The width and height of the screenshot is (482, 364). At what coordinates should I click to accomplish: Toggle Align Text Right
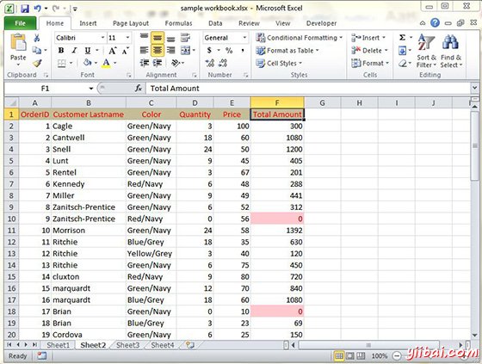click(x=171, y=51)
